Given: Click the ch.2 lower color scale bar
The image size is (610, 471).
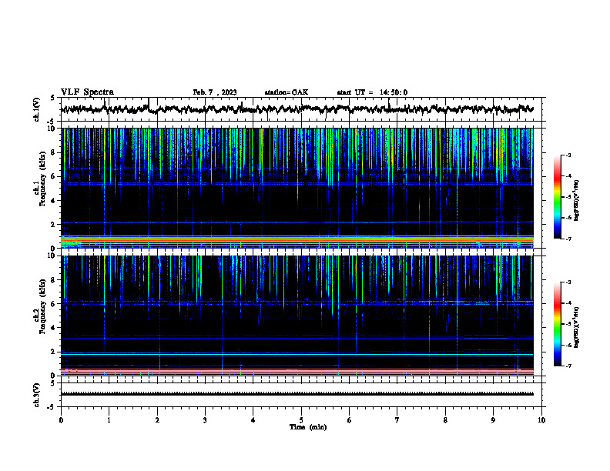Looking at the screenshot, I should 557,324.
